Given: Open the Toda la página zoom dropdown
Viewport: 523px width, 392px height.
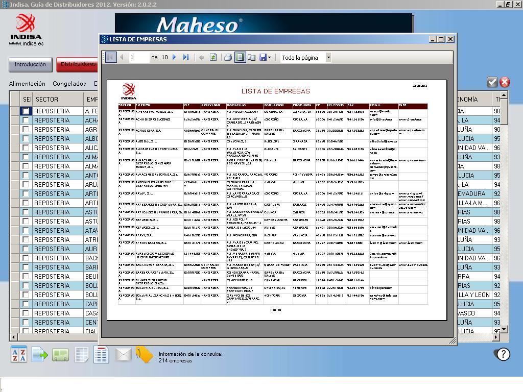Looking at the screenshot, I should tap(328, 57).
